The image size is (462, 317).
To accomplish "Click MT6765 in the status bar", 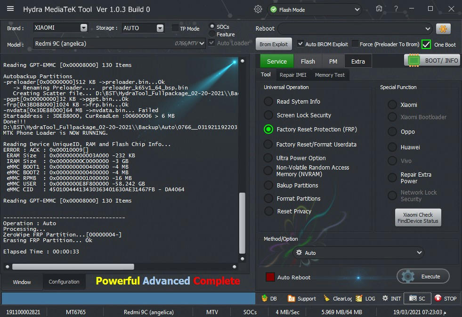I will 76,312.
